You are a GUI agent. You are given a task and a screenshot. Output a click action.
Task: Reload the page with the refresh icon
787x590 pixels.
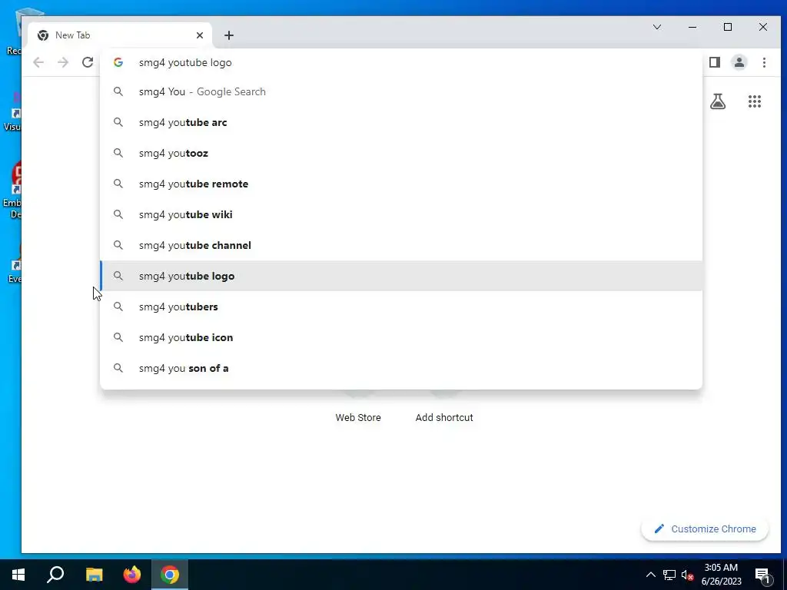tap(88, 62)
